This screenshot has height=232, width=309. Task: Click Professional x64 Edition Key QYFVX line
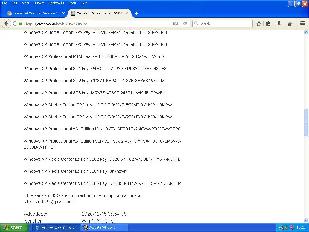pyautogui.click(x=103, y=129)
